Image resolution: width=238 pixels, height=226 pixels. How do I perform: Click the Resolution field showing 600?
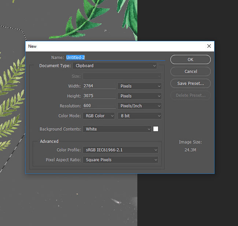click(99, 106)
